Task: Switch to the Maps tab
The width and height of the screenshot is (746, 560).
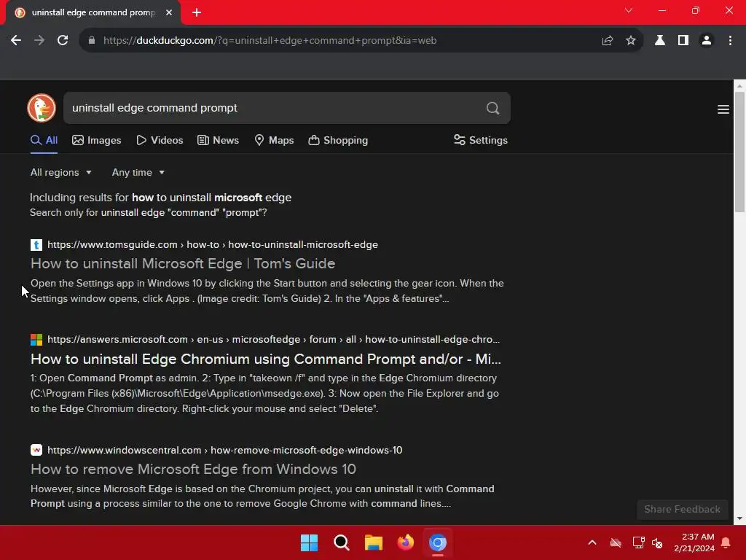Action: (274, 141)
